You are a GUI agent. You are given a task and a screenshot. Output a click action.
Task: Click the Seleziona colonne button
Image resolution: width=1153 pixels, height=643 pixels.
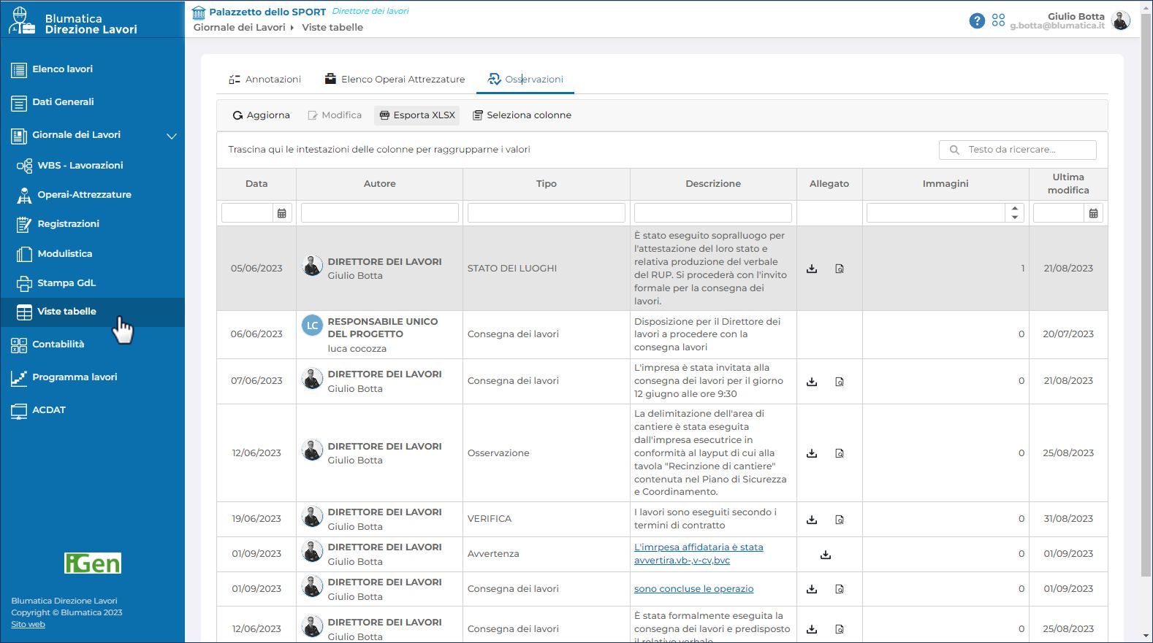pyautogui.click(x=522, y=115)
